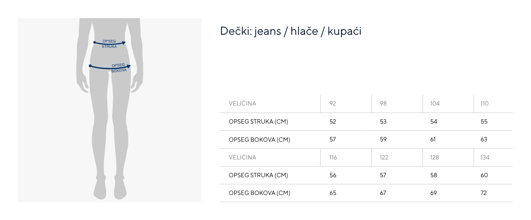Click hip value 61 for size 104
Screen dimensions: 531x220
[433, 140]
